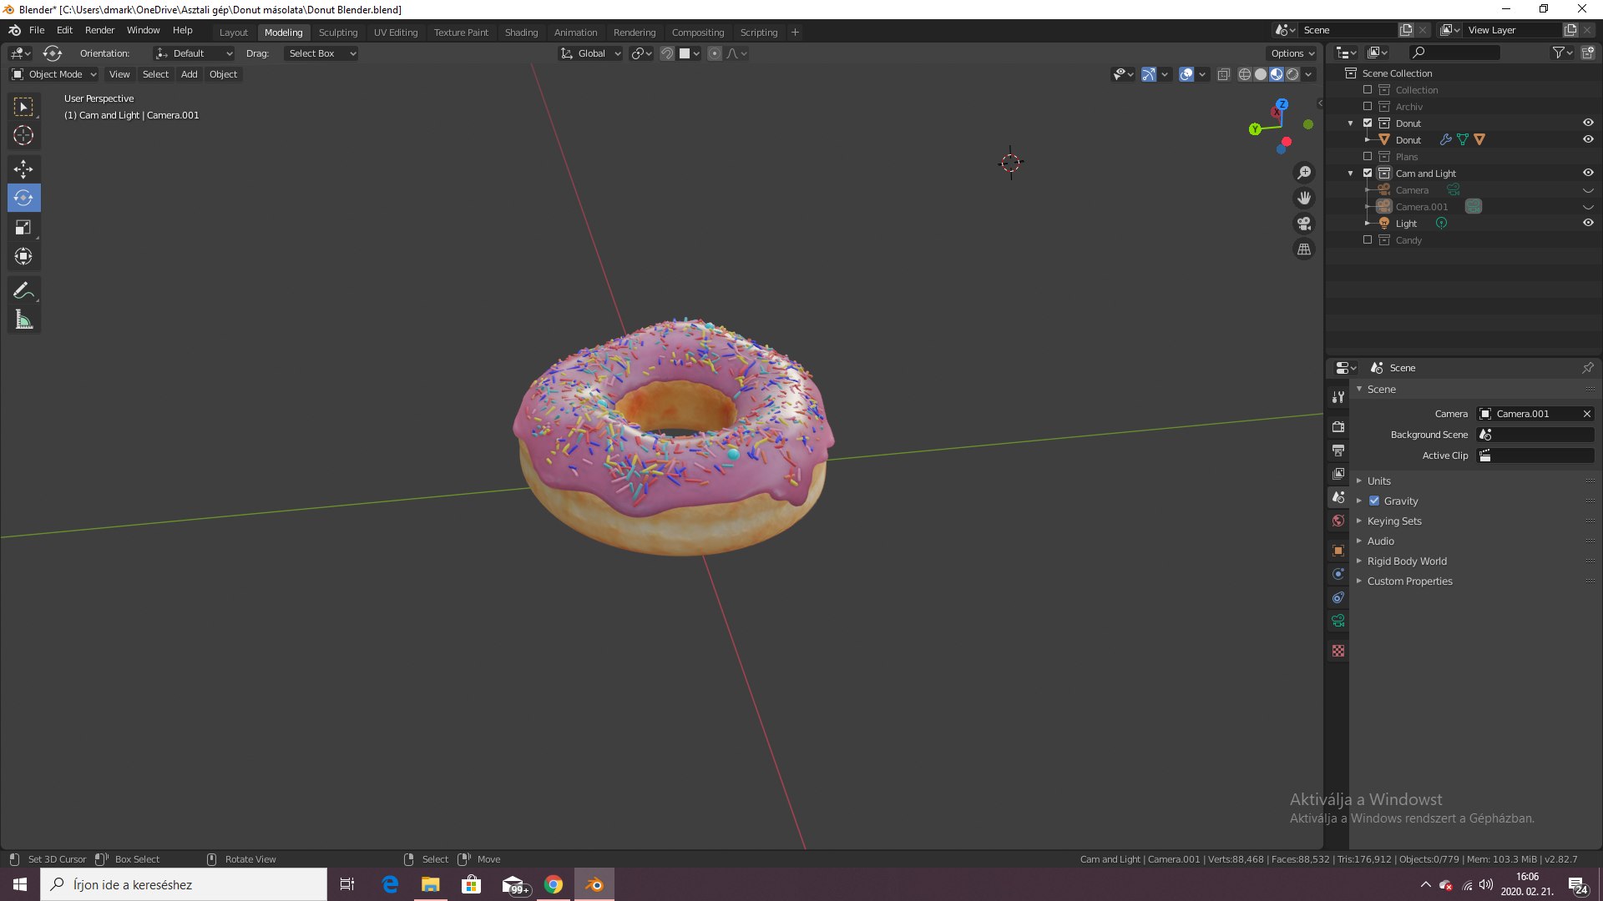Choose the Measure ruler tool
Screen dimensions: 1603x901
click(x=23, y=320)
